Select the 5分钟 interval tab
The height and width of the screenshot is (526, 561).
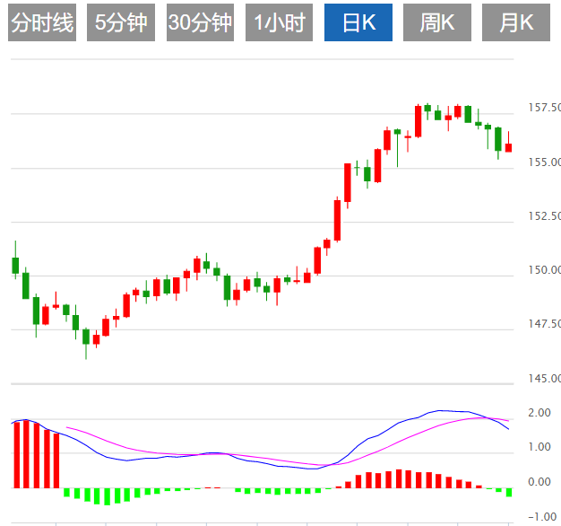click(121, 22)
